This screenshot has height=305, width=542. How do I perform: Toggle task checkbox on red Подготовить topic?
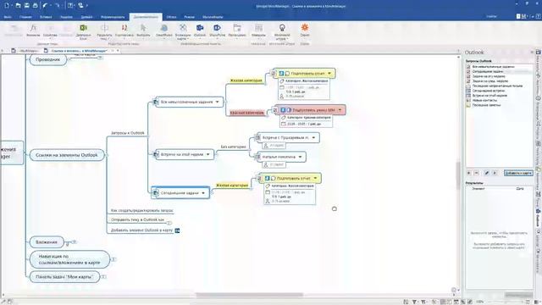coord(274,110)
